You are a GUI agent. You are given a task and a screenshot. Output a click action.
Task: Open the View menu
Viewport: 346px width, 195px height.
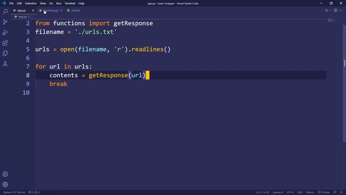43,3
